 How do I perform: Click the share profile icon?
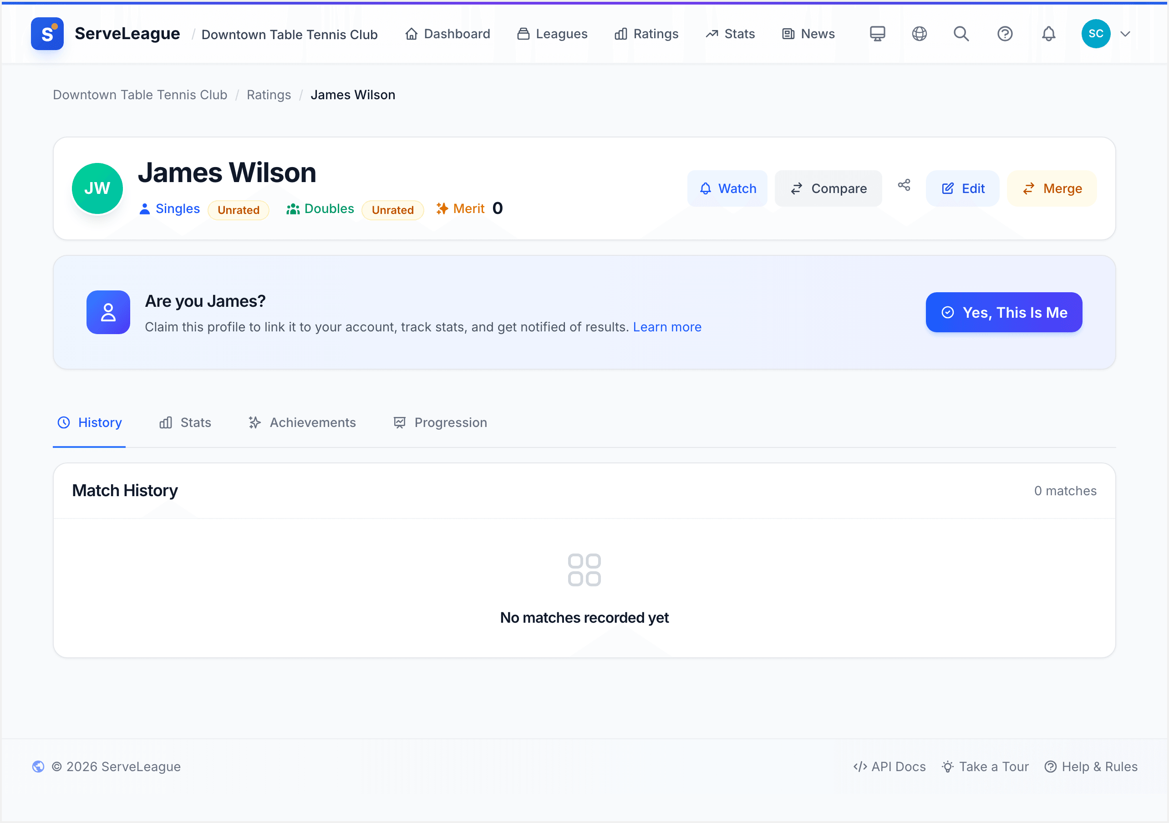point(904,185)
